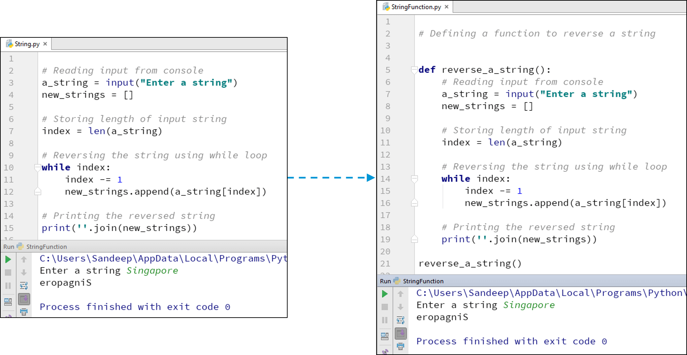Close the String.py editor tab
This screenshot has width=687, height=355.
point(45,44)
